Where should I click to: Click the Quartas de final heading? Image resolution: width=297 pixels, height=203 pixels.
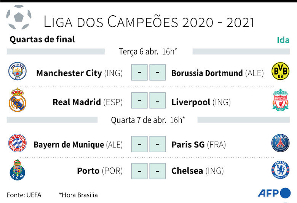42,39
